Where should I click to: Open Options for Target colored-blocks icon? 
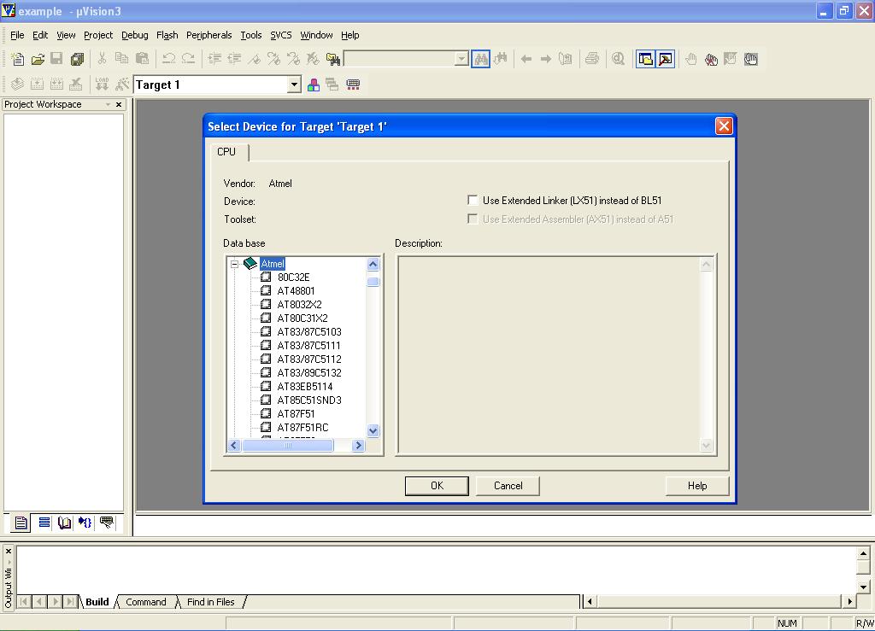314,85
